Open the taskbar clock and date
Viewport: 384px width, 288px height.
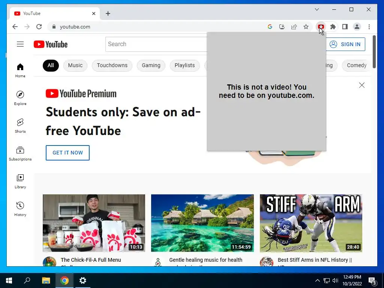click(352, 280)
